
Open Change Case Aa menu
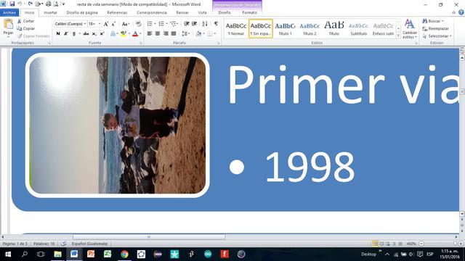point(126,24)
